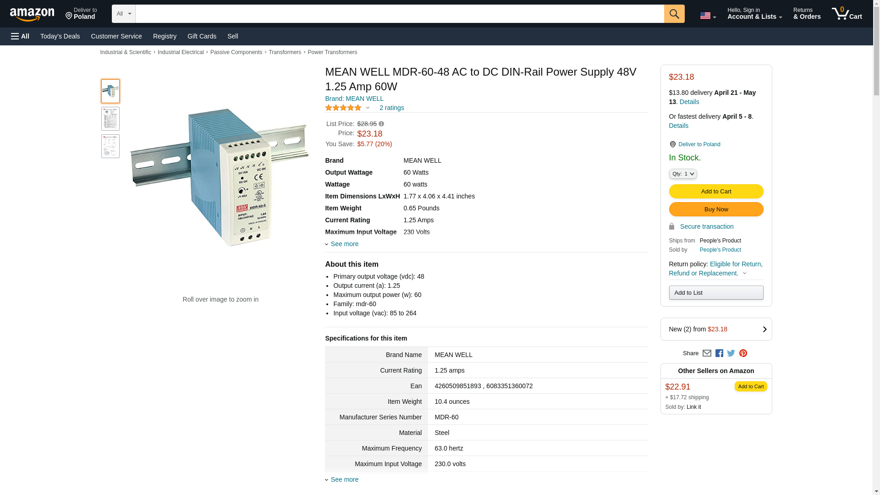The image size is (880, 495).
Task: Click the Amazon logo
Action: pos(32,15)
